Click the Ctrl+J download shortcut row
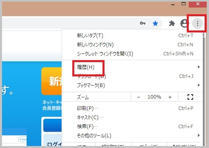 [132, 76]
